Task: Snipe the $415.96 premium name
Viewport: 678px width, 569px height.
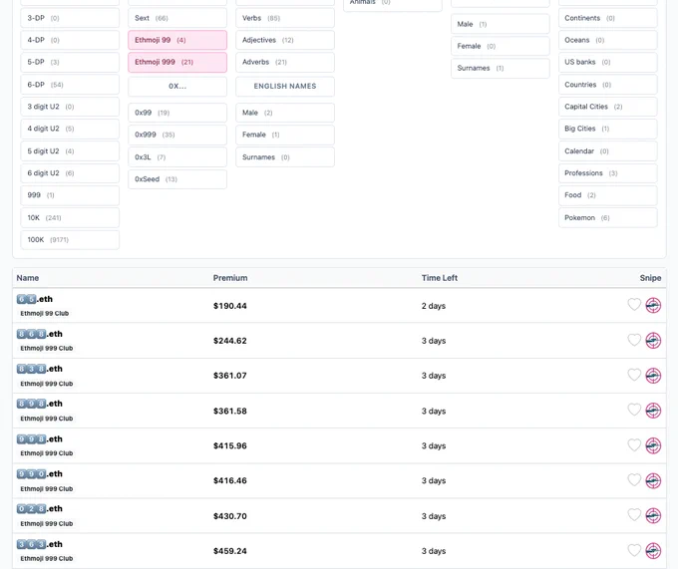Action: (653, 445)
